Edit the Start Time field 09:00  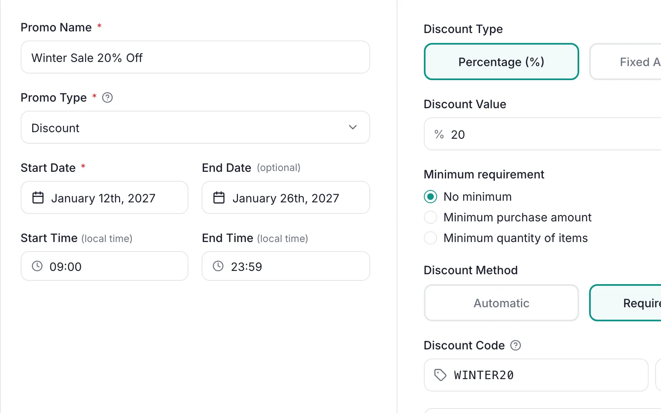click(105, 266)
